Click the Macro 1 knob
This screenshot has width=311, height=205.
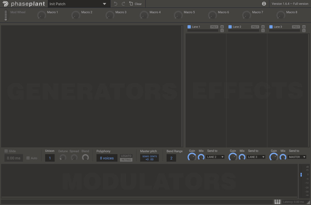pos(41,15)
